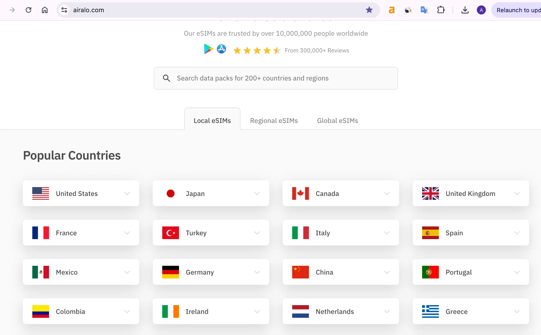Click the Greece flag icon

(x=430, y=311)
